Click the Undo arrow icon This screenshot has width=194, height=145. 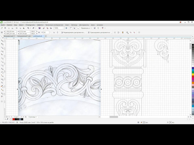(28, 28)
